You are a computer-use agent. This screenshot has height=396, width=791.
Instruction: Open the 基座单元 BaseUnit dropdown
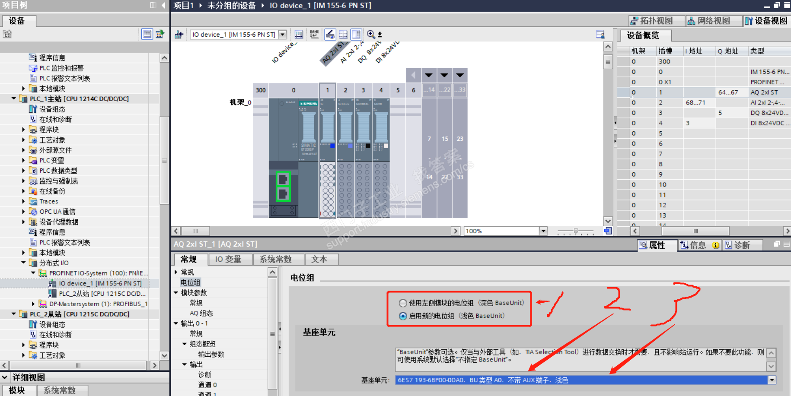pos(772,380)
